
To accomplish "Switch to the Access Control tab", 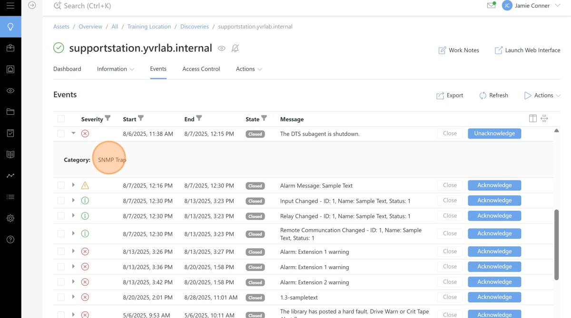I will click(x=201, y=69).
